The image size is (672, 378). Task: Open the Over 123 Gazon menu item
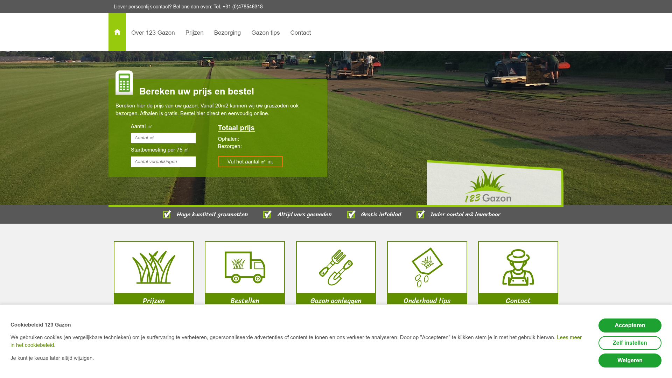[x=153, y=33]
